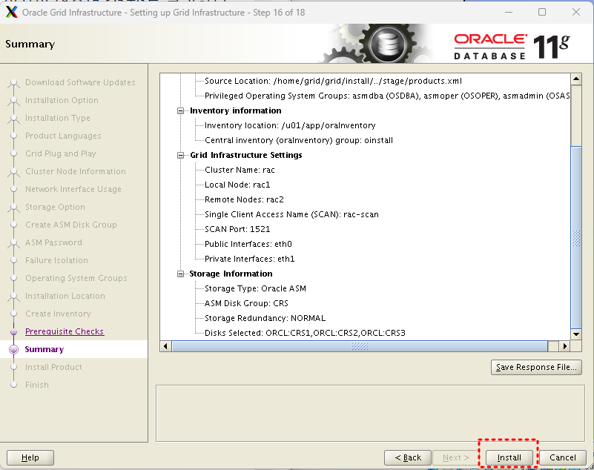The image size is (594, 470).
Task: Click the ASM Password step
Action: point(53,242)
